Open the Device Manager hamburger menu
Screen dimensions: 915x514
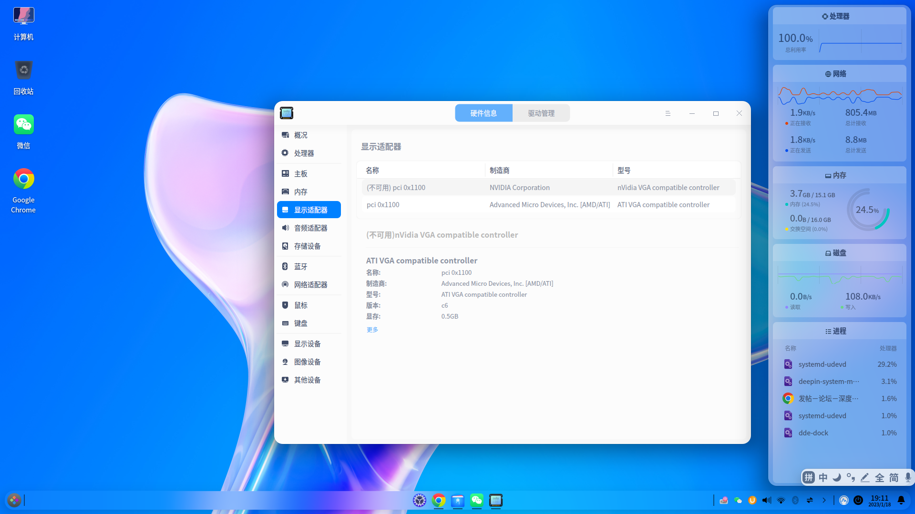pos(668,113)
